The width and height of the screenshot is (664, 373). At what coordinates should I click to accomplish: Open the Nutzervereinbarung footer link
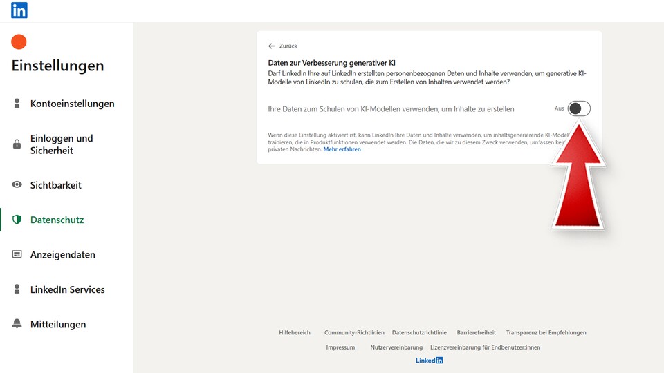(396, 347)
